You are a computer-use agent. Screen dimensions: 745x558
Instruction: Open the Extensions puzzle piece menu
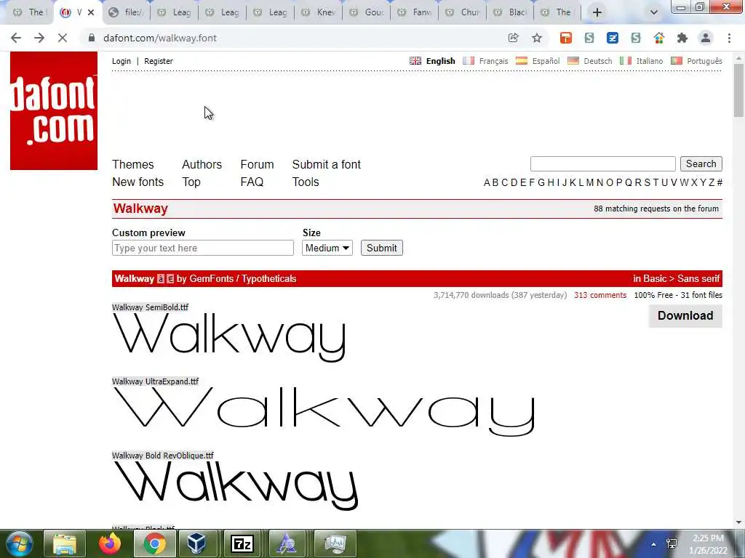tap(682, 38)
